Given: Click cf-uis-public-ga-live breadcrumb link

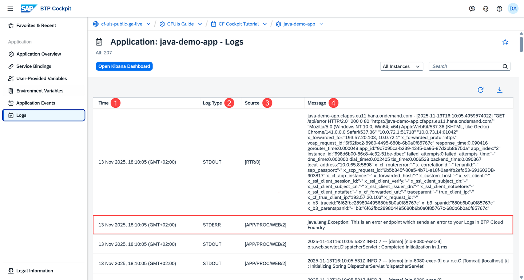Looking at the screenshot, I should tap(122, 24).
